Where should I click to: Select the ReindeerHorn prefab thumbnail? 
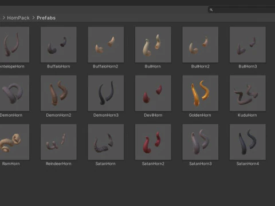(58, 142)
